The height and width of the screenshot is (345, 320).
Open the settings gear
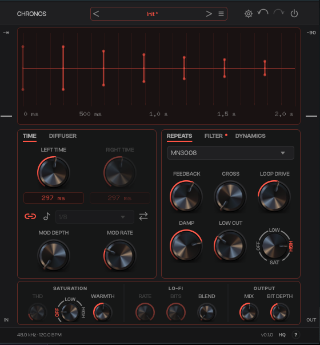click(249, 14)
